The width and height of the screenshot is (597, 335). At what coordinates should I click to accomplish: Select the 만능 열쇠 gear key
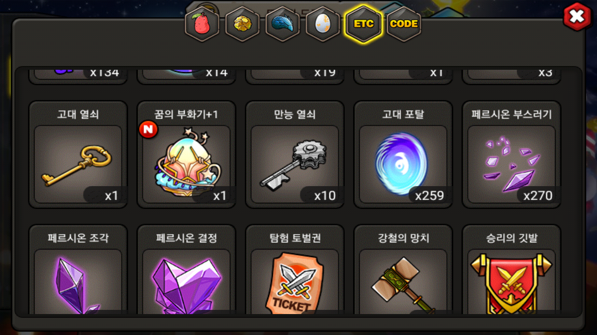click(x=295, y=154)
